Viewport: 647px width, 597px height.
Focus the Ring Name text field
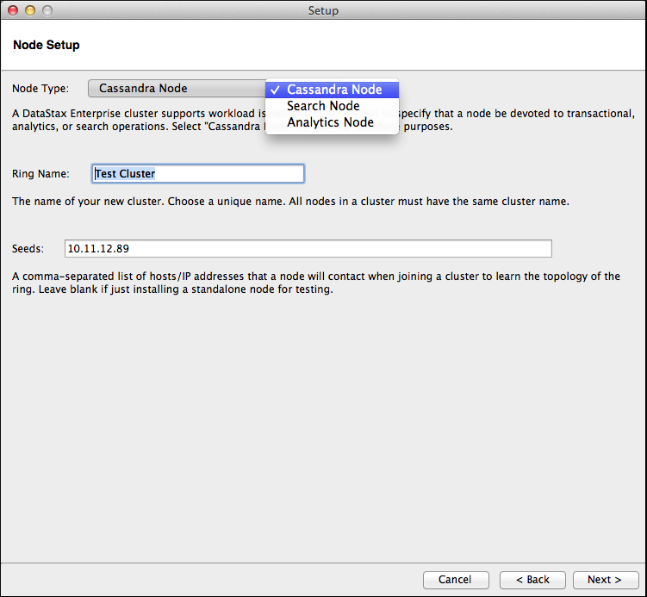coord(198,174)
